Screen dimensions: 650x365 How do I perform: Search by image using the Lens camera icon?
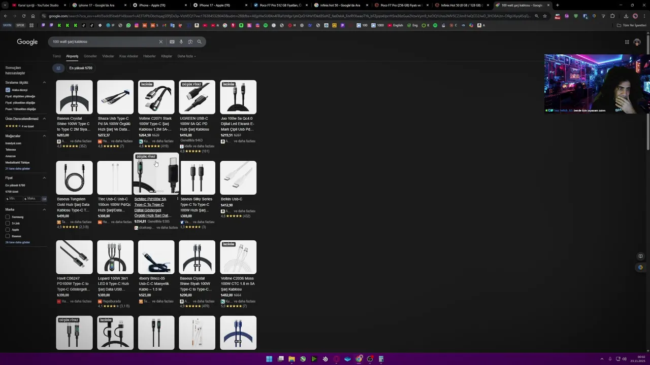pyautogui.click(x=190, y=42)
